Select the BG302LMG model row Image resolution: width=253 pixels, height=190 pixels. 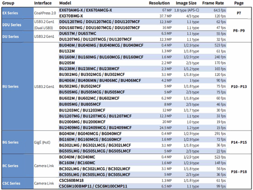tap(142, 146)
